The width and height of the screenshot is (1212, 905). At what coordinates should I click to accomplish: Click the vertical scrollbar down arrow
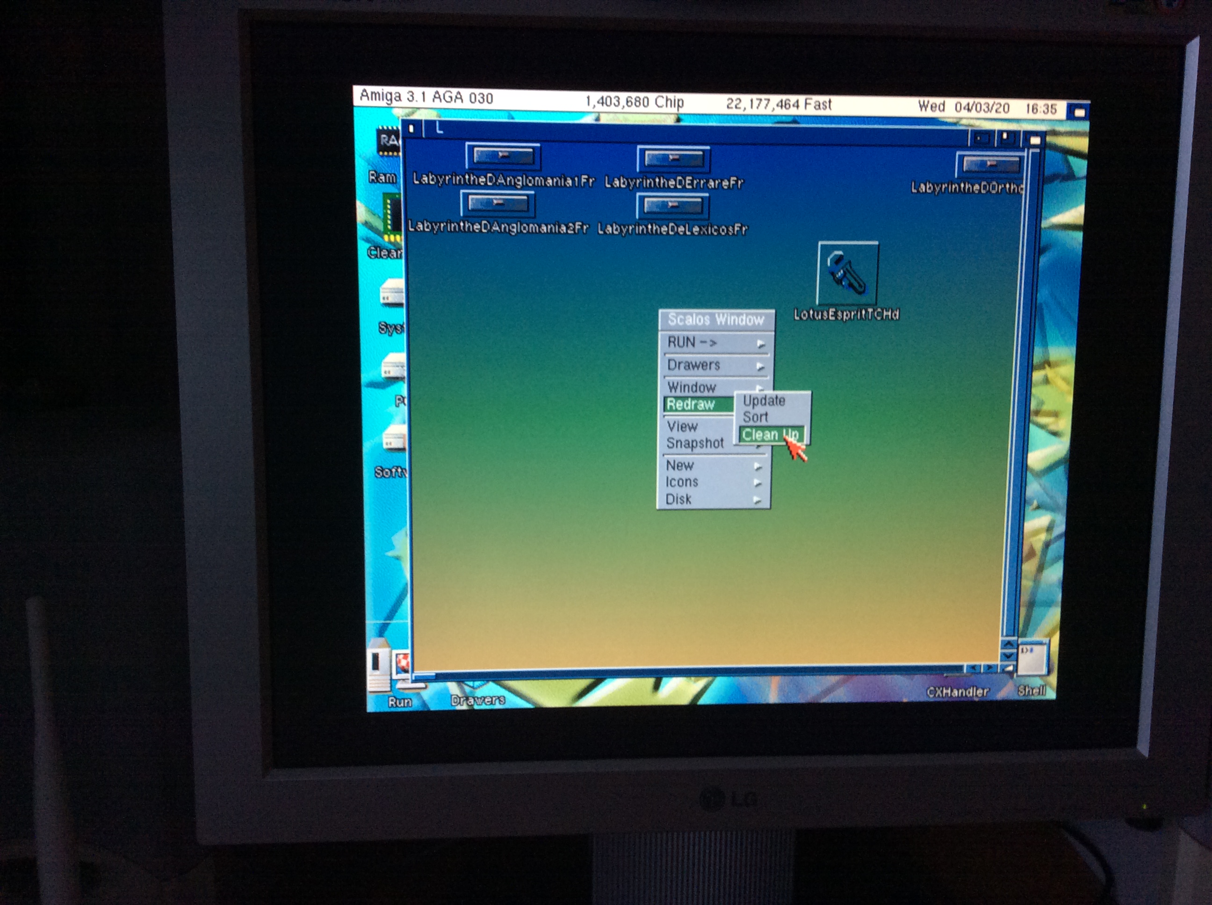point(1008,656)
